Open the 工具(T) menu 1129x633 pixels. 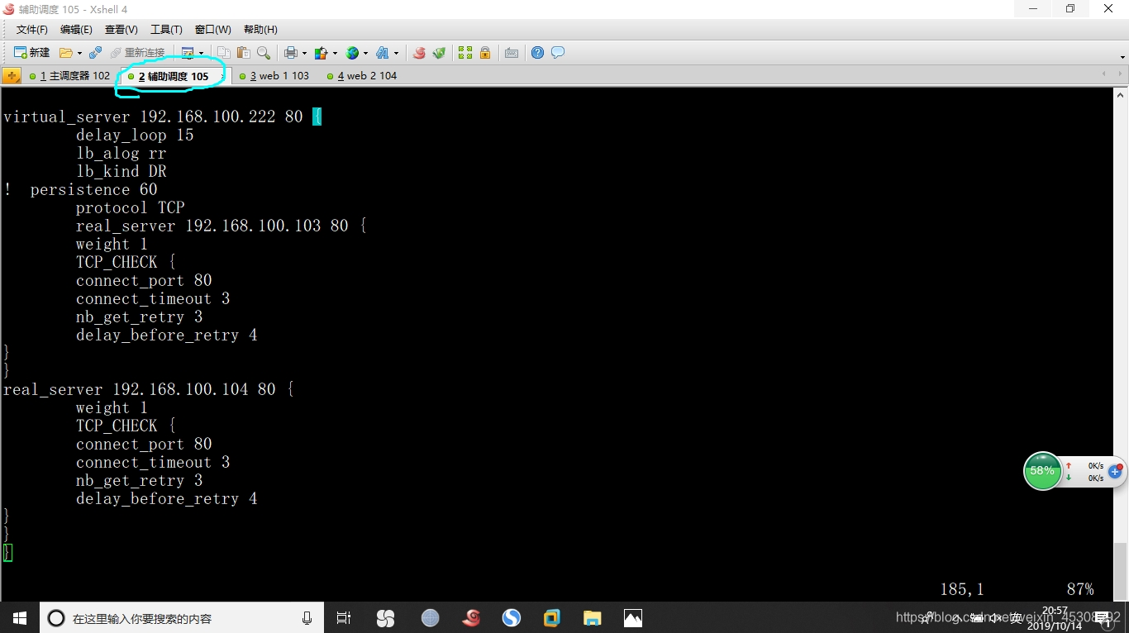click(166, 30)
